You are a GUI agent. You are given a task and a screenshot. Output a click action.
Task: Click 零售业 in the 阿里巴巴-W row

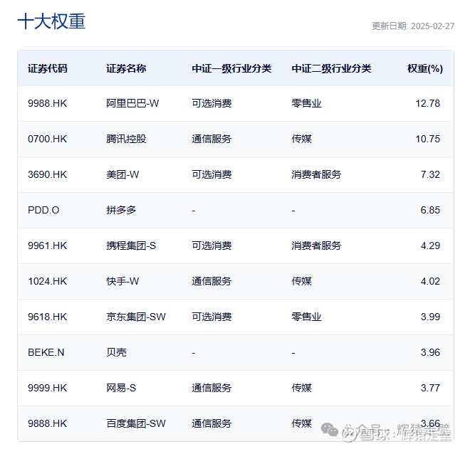[x=306, y=103]
